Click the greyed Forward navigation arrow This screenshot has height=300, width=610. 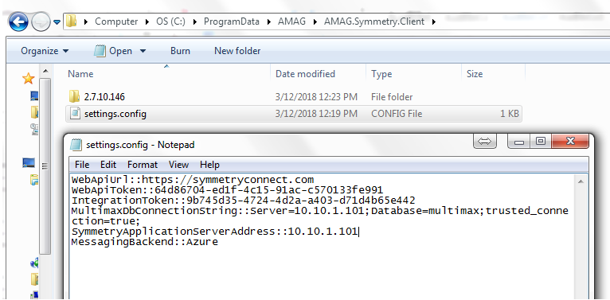[x=41, y=21]
